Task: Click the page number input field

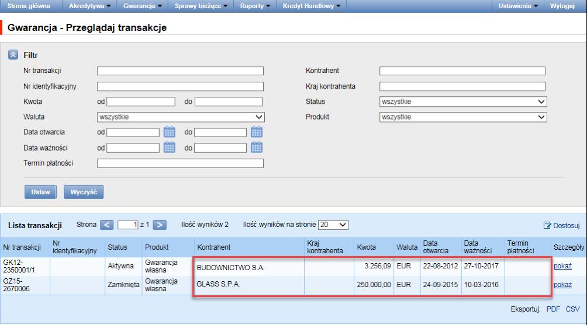Action: [127, 225]
